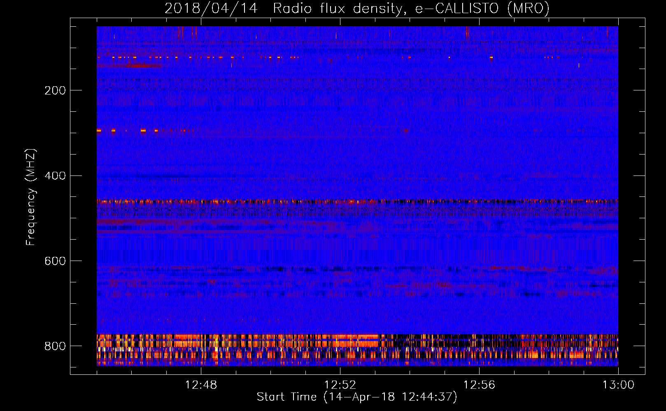The height and width of the screenshot is (411, 666).
Task: Click the '12:48' time tick label
Action: 201,385
